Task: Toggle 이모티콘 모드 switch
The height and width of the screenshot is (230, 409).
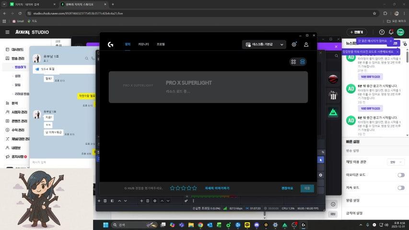Action: point(400,175)
